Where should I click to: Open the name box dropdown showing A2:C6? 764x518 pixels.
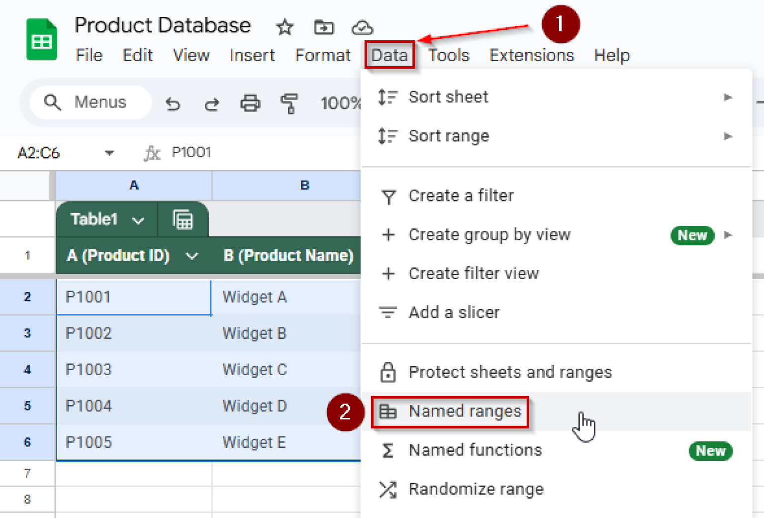point(108,153)
